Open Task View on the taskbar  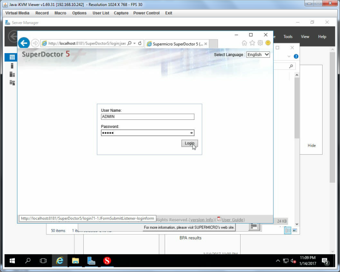[43, 261]
